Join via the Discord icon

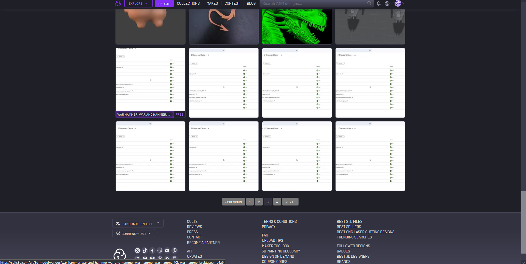point(167,251)
